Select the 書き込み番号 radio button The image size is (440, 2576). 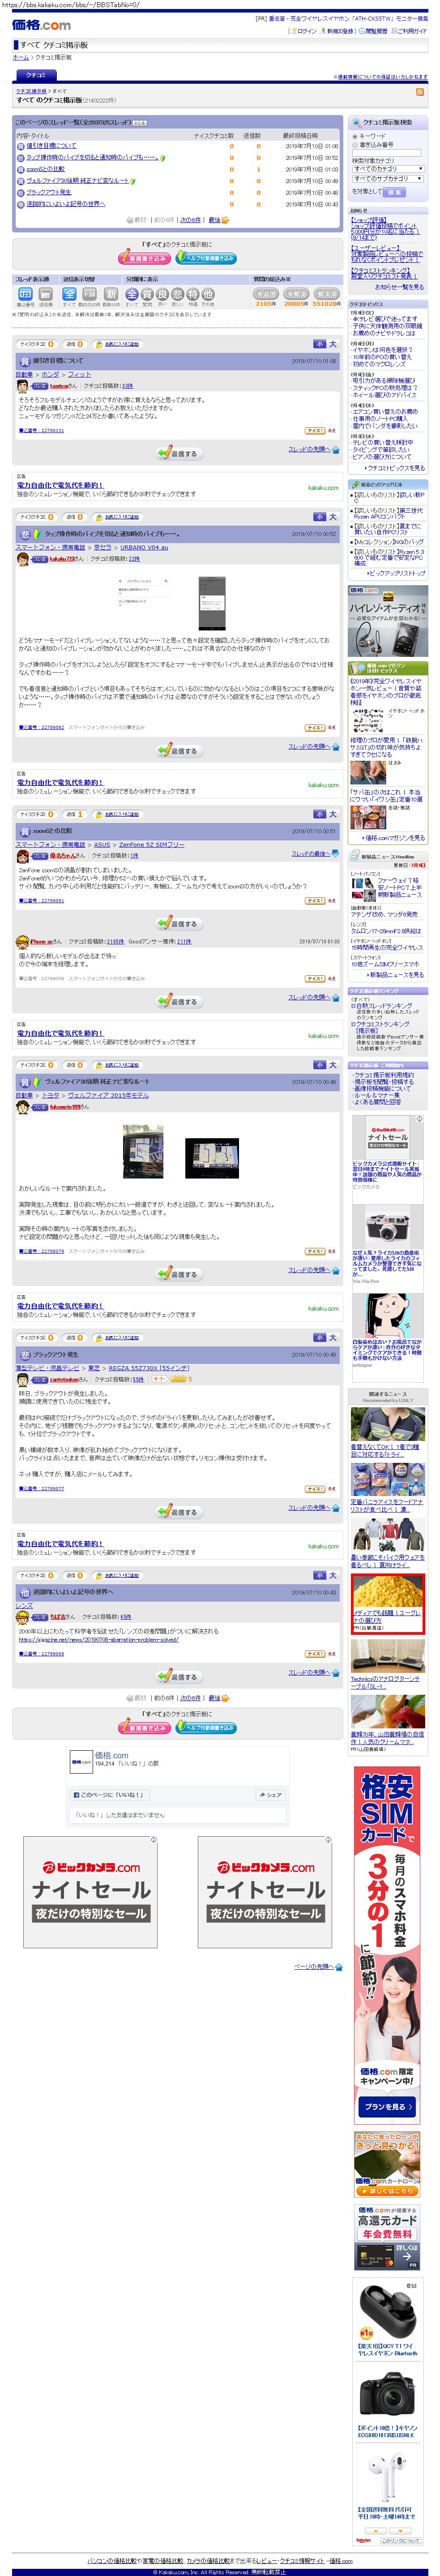click(354, 144)
